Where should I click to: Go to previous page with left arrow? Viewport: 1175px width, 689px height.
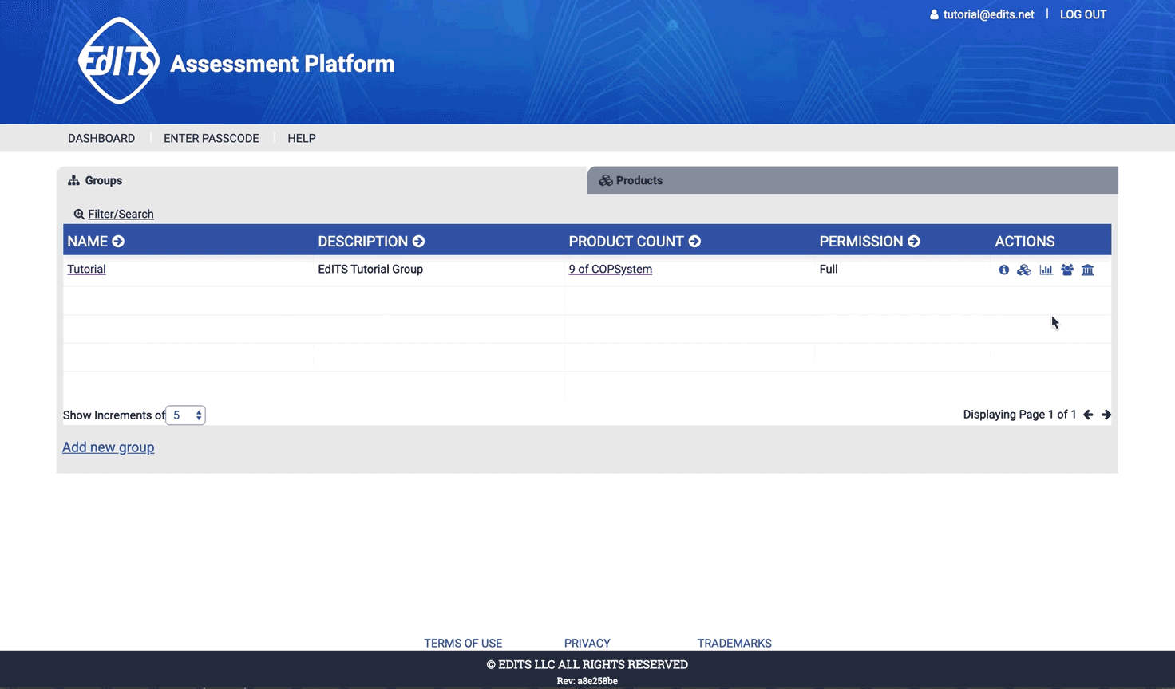point(1088,415)
